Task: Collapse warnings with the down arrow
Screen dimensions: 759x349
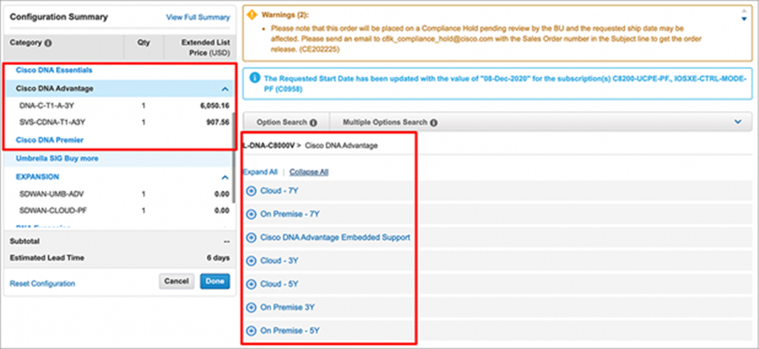Action: (744, 19)
